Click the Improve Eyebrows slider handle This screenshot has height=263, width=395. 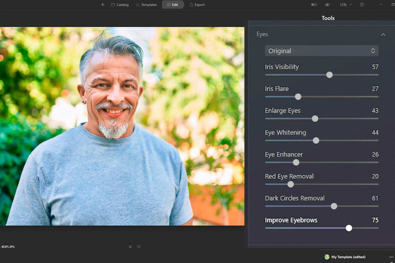pos(349,228)
